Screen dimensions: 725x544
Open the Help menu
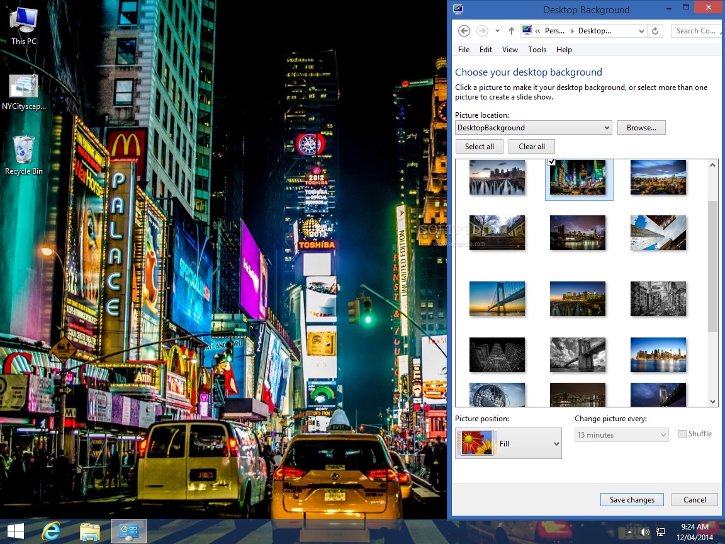click(x=564, y=50)
